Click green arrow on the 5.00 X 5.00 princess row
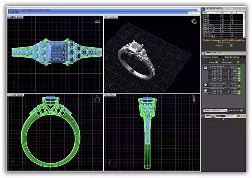Viewport: 252px width, 178px height. coord(239,86)
